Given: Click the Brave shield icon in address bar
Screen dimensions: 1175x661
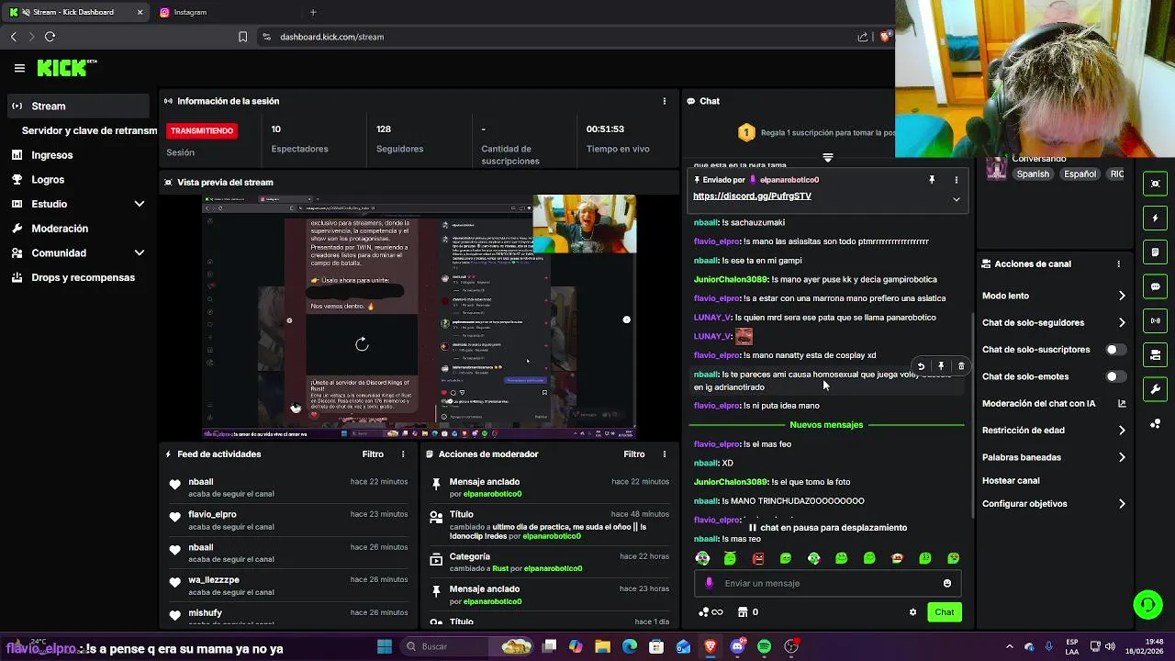Looking at the screenshot, I should (x=885, y=37).
